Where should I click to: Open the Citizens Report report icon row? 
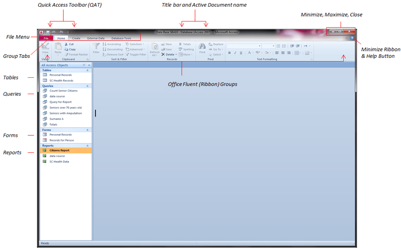pyautogui.click(x=66, y=150)
